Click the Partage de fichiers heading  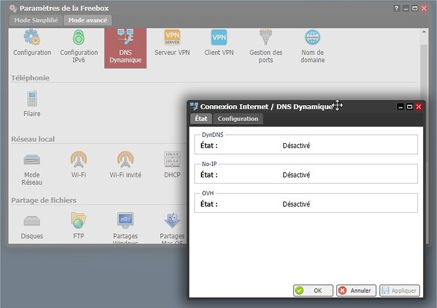44,200
